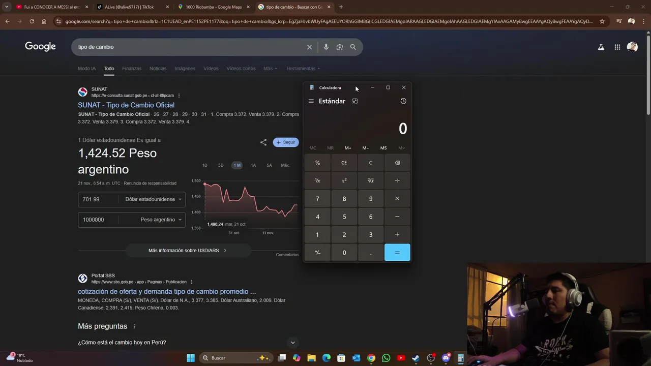The width and height of the screenshot is (651, 366).
Task: Click the plus key in Calculator
Action: (x=397, y=234)
